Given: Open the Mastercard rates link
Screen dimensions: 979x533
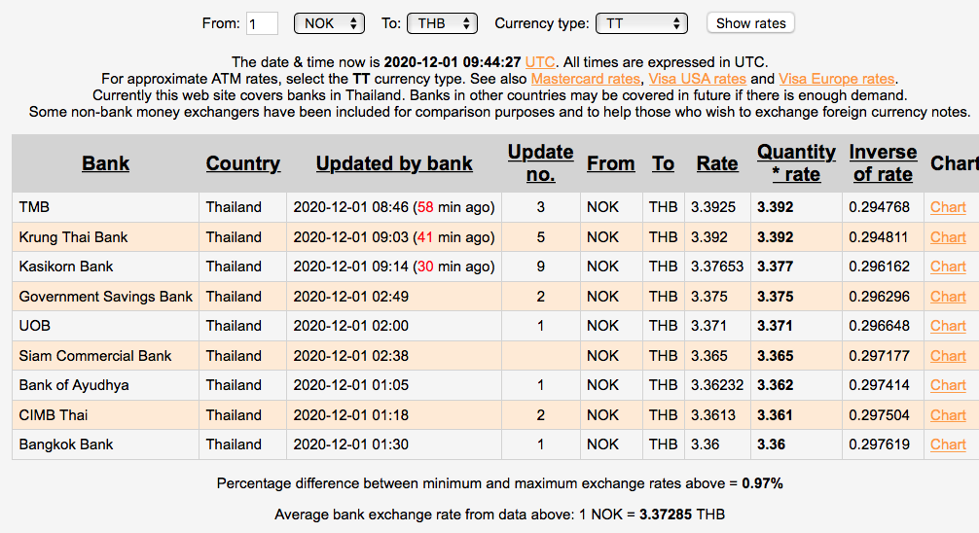Looking at the screenshot, I should [585, 78].
